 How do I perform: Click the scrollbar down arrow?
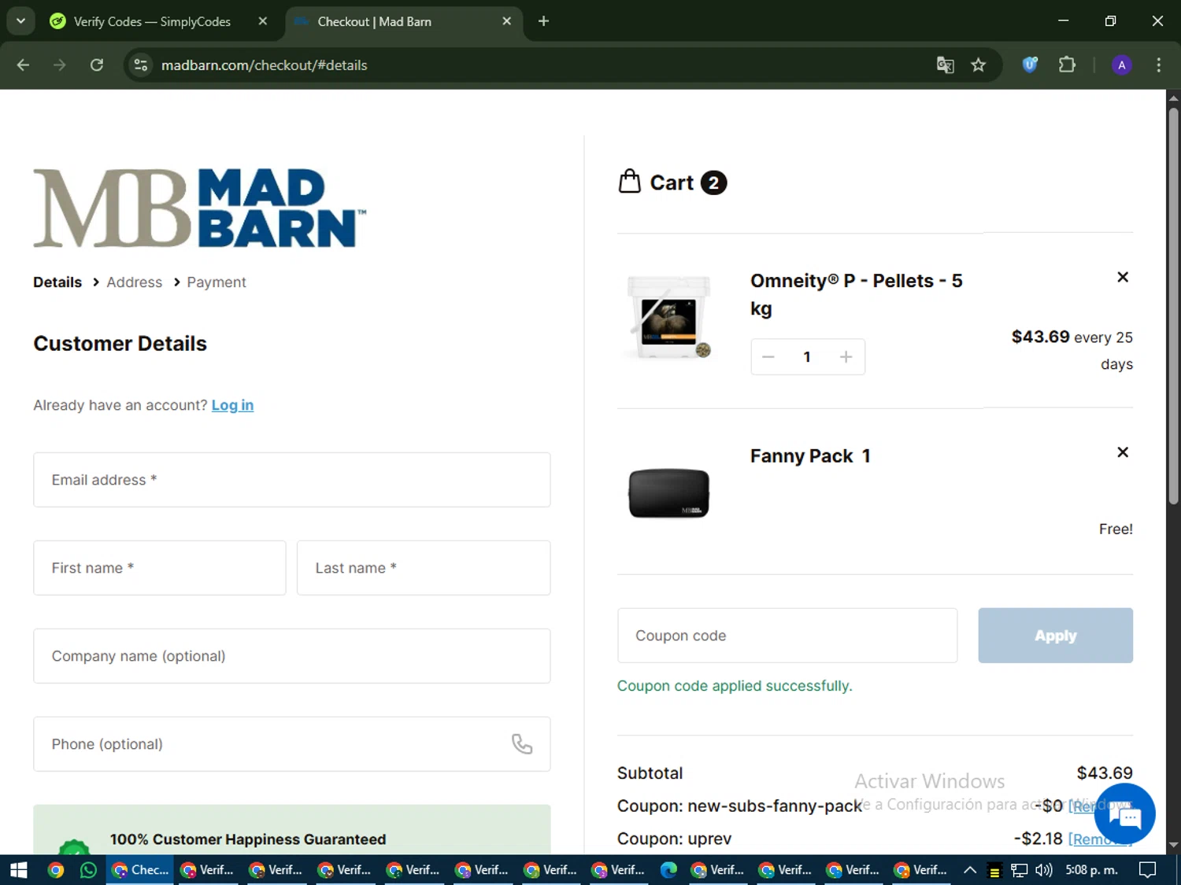pos(1173,846)
